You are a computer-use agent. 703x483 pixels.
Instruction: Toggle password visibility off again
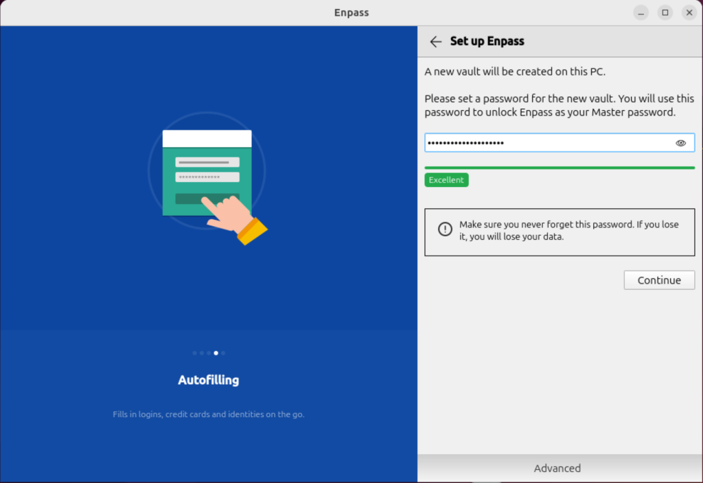[x=680, y=142]
